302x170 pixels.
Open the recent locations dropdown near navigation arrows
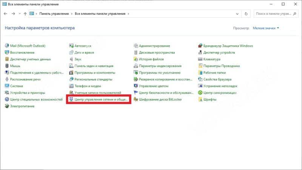tap(19, 14)
